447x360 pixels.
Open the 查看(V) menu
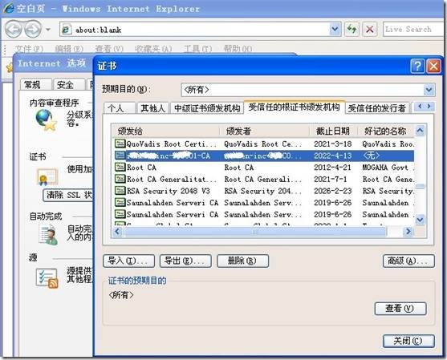(109, 49)
